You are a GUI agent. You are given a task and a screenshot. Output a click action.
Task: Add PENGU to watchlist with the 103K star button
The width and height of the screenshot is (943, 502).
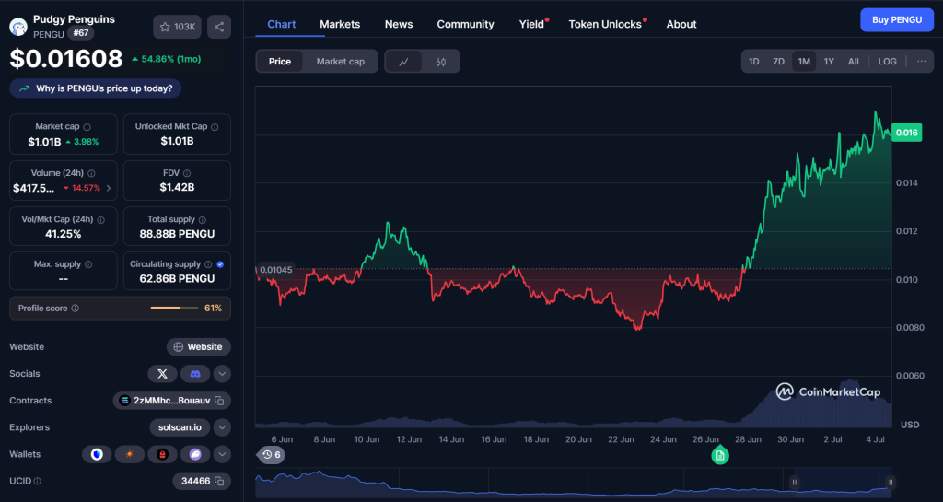(177, 27)
